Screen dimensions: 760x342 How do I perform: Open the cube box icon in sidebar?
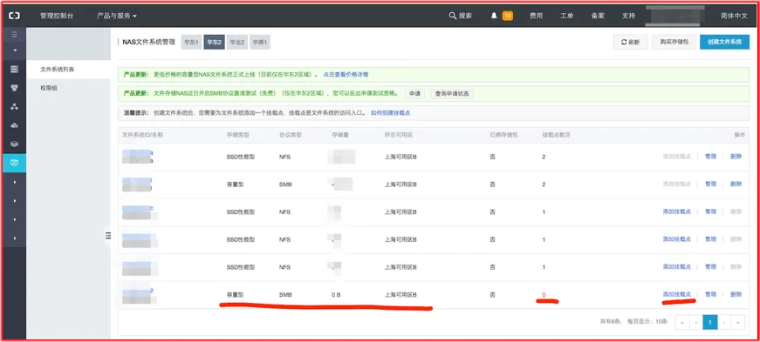pyautogui.click(x=15, y=144)
